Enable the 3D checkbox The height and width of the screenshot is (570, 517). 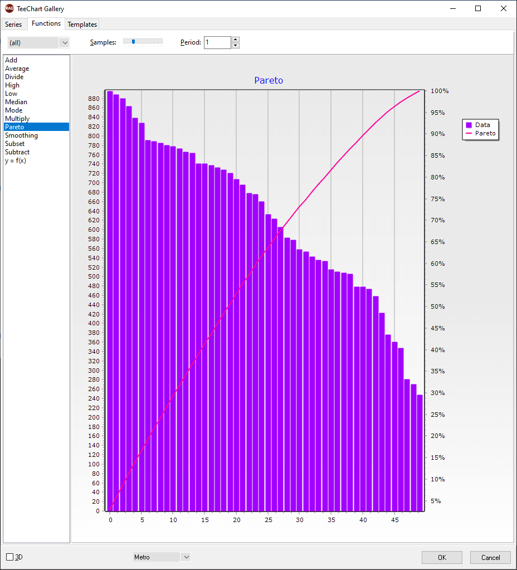(x=9, y=557)
